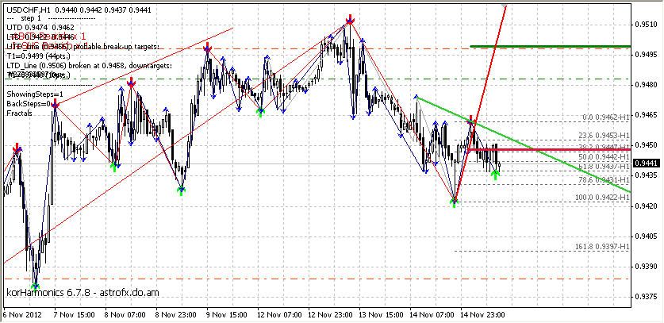
Task: Click the 0.9441 current price marker on the axis
Action: 648,163
